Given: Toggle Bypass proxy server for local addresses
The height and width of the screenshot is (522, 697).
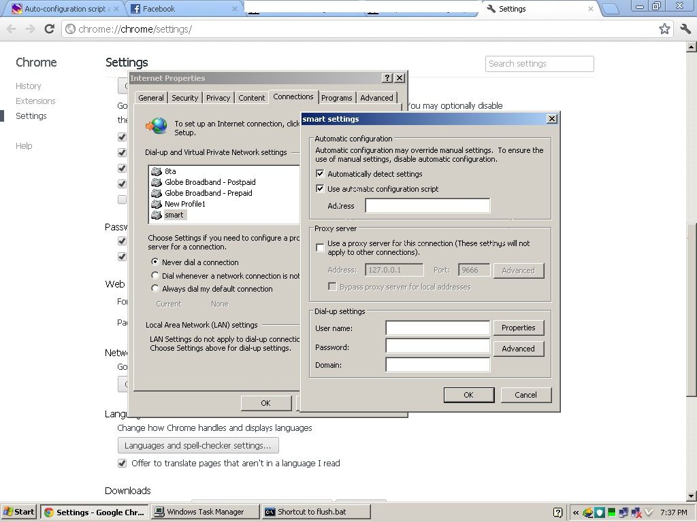Looking at the screenshot, I should [332, 286].
